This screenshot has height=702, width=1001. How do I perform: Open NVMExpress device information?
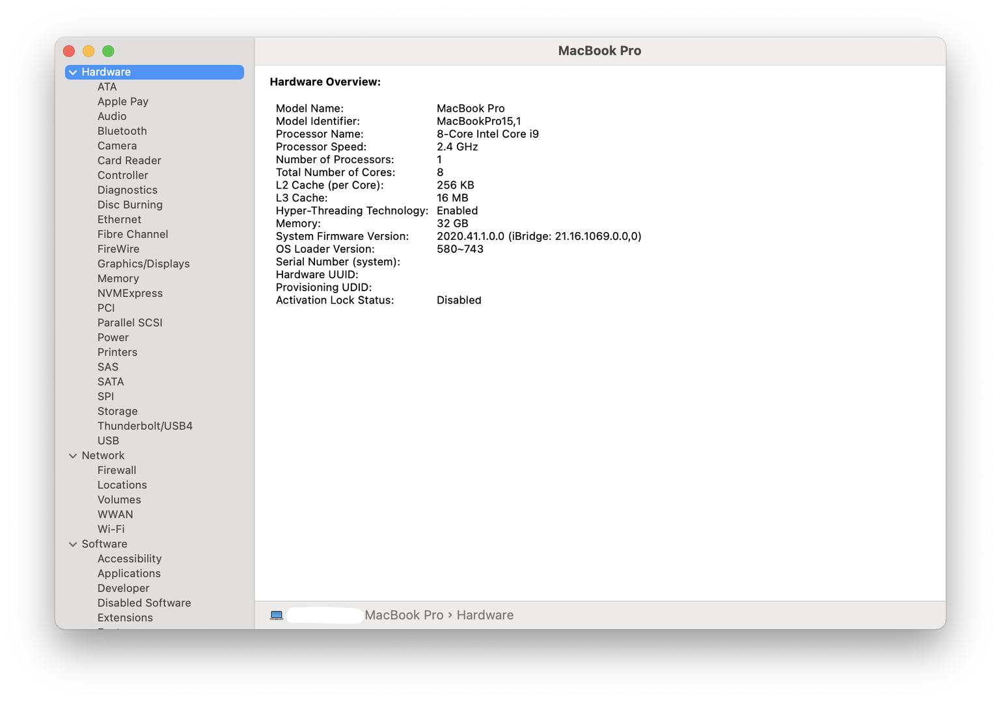tap(130, 293)
